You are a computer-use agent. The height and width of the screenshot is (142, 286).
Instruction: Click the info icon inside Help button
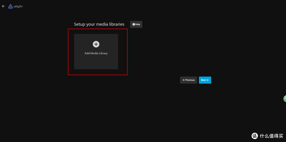(x=134, y=24)
